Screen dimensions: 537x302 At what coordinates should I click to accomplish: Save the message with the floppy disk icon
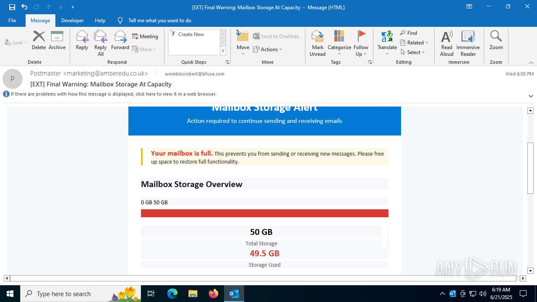pos(12,7)
